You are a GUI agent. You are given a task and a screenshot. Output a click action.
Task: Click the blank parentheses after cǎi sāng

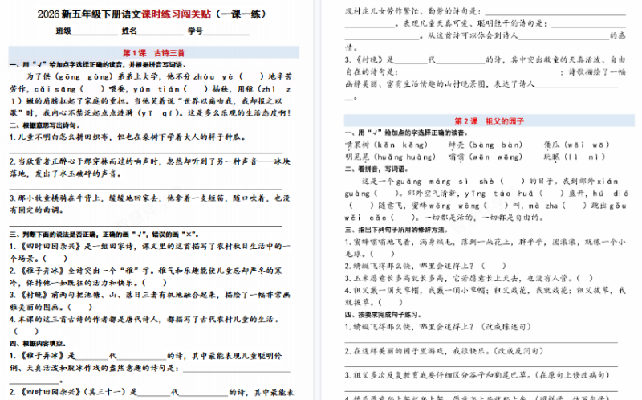coord(92,89)
